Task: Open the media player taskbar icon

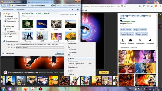Action: point(18,89)
